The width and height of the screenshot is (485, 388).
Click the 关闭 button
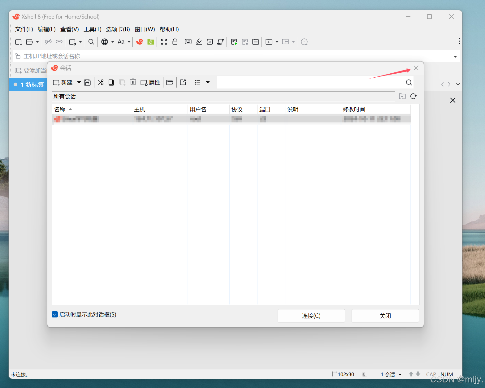(385, 316)
